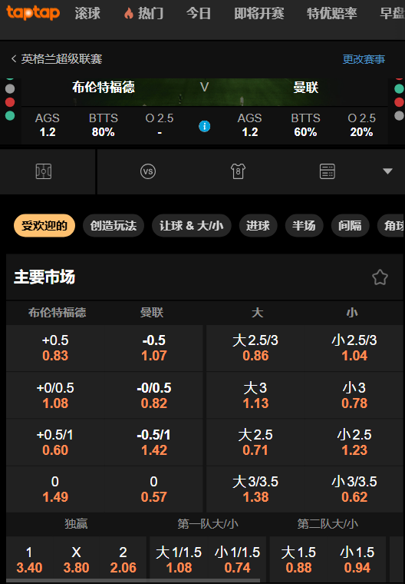
Task: Open the blue info icon between team stats
Action: (204, 126)
